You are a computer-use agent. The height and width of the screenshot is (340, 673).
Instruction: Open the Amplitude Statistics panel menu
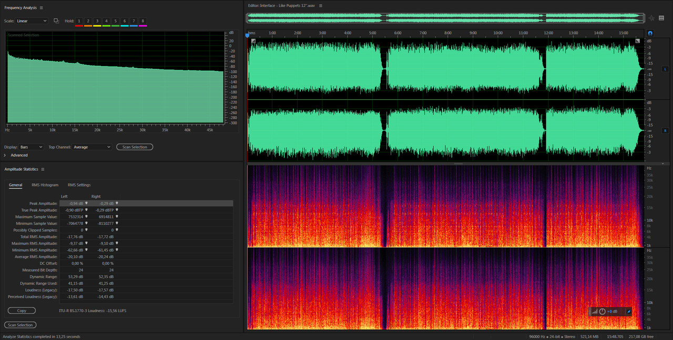tap(43, 169)
